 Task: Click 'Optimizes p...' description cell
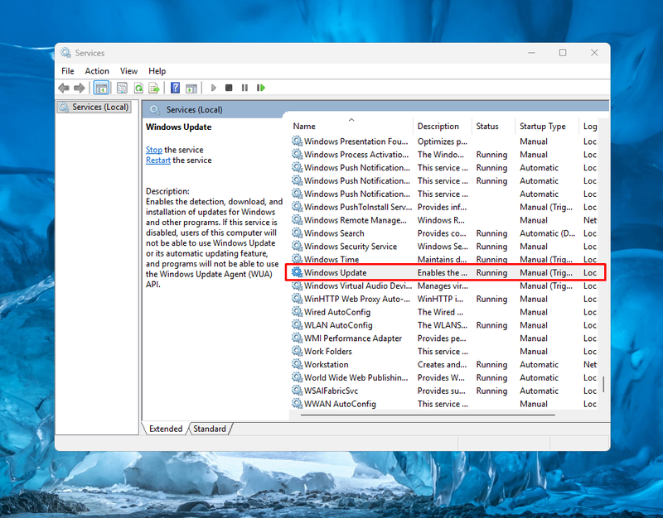pos(443,141)
